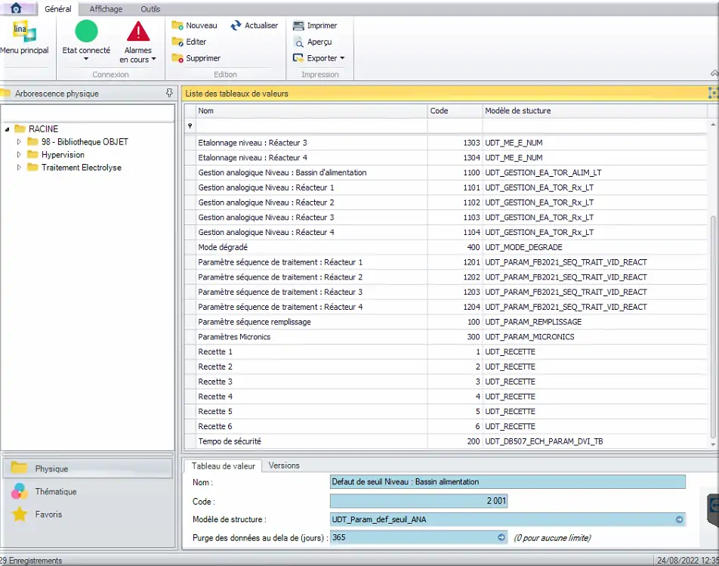Switch to the Outils ribbon tab
The height and width of the screenshot is (566, 719).
[150, 9]
